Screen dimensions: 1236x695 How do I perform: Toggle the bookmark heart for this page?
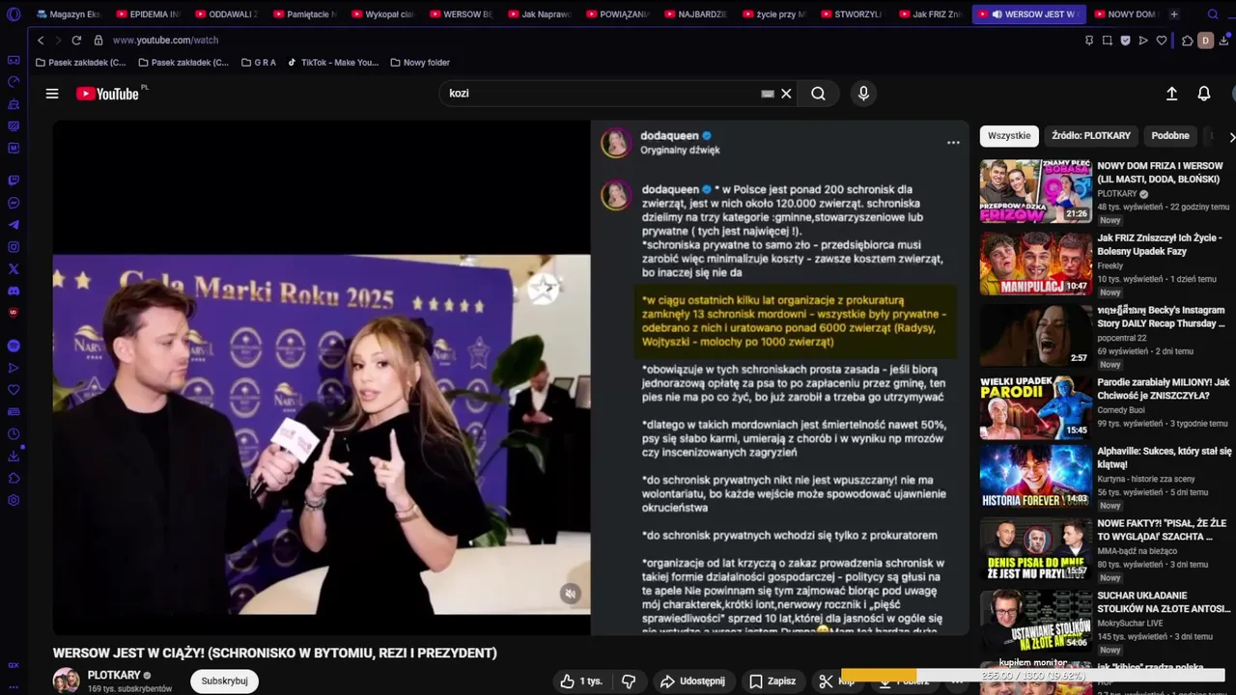click(x=1162, y=41)
